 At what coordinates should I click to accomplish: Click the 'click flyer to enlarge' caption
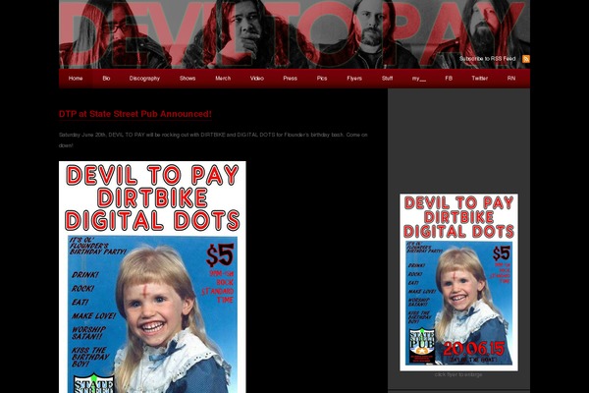458,374
